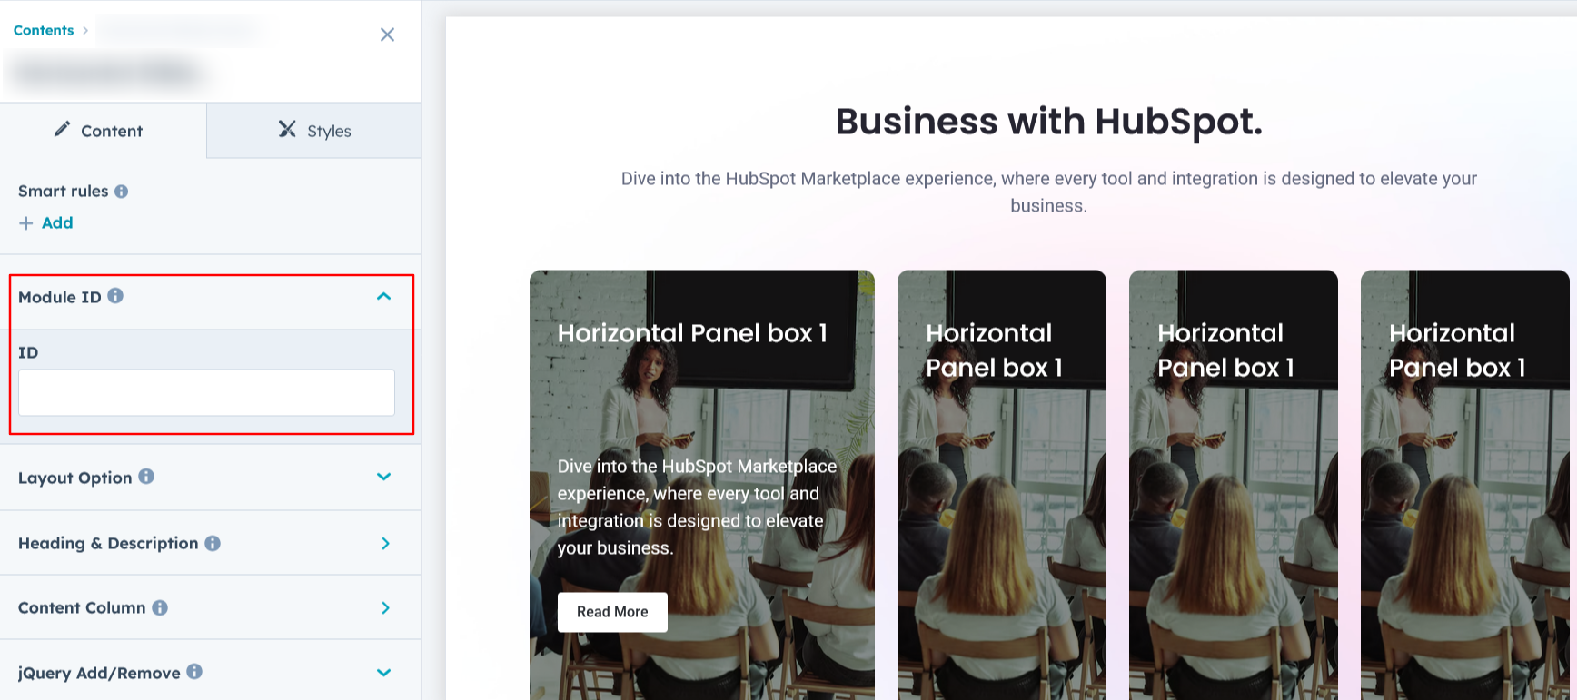Click into the ID text field
This screenshot has height=700, width=1577.
(x=206, y=393)
